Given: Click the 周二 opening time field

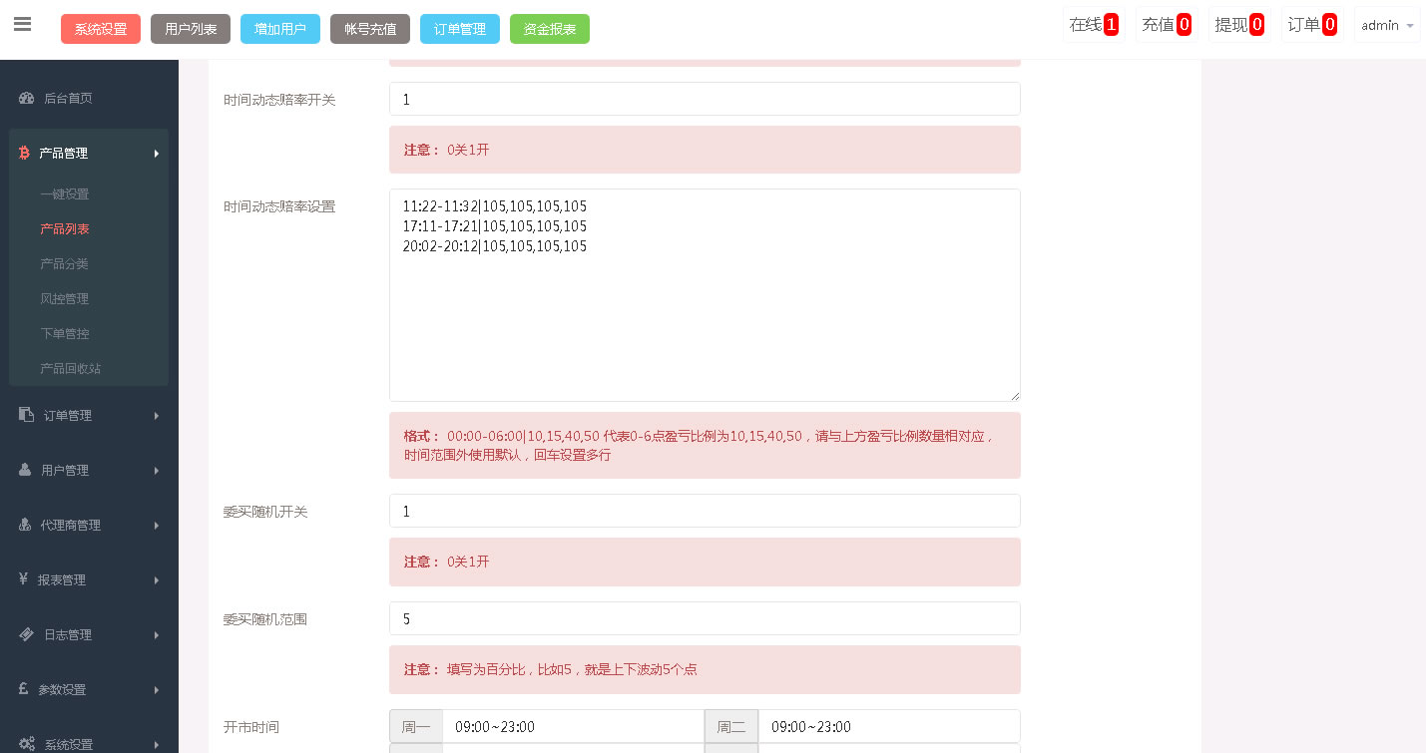Looking at the screenshot, I should tap(889, 726).
